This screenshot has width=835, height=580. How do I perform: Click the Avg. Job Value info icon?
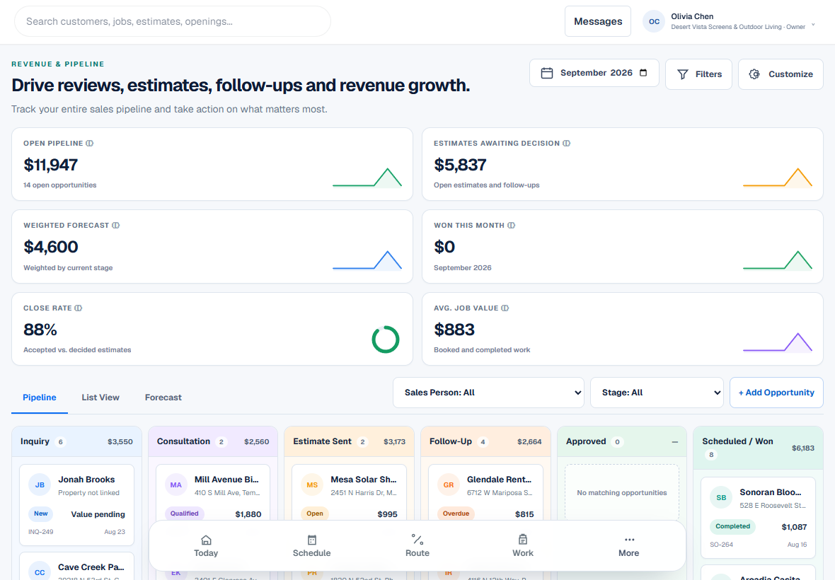(505, 308)
